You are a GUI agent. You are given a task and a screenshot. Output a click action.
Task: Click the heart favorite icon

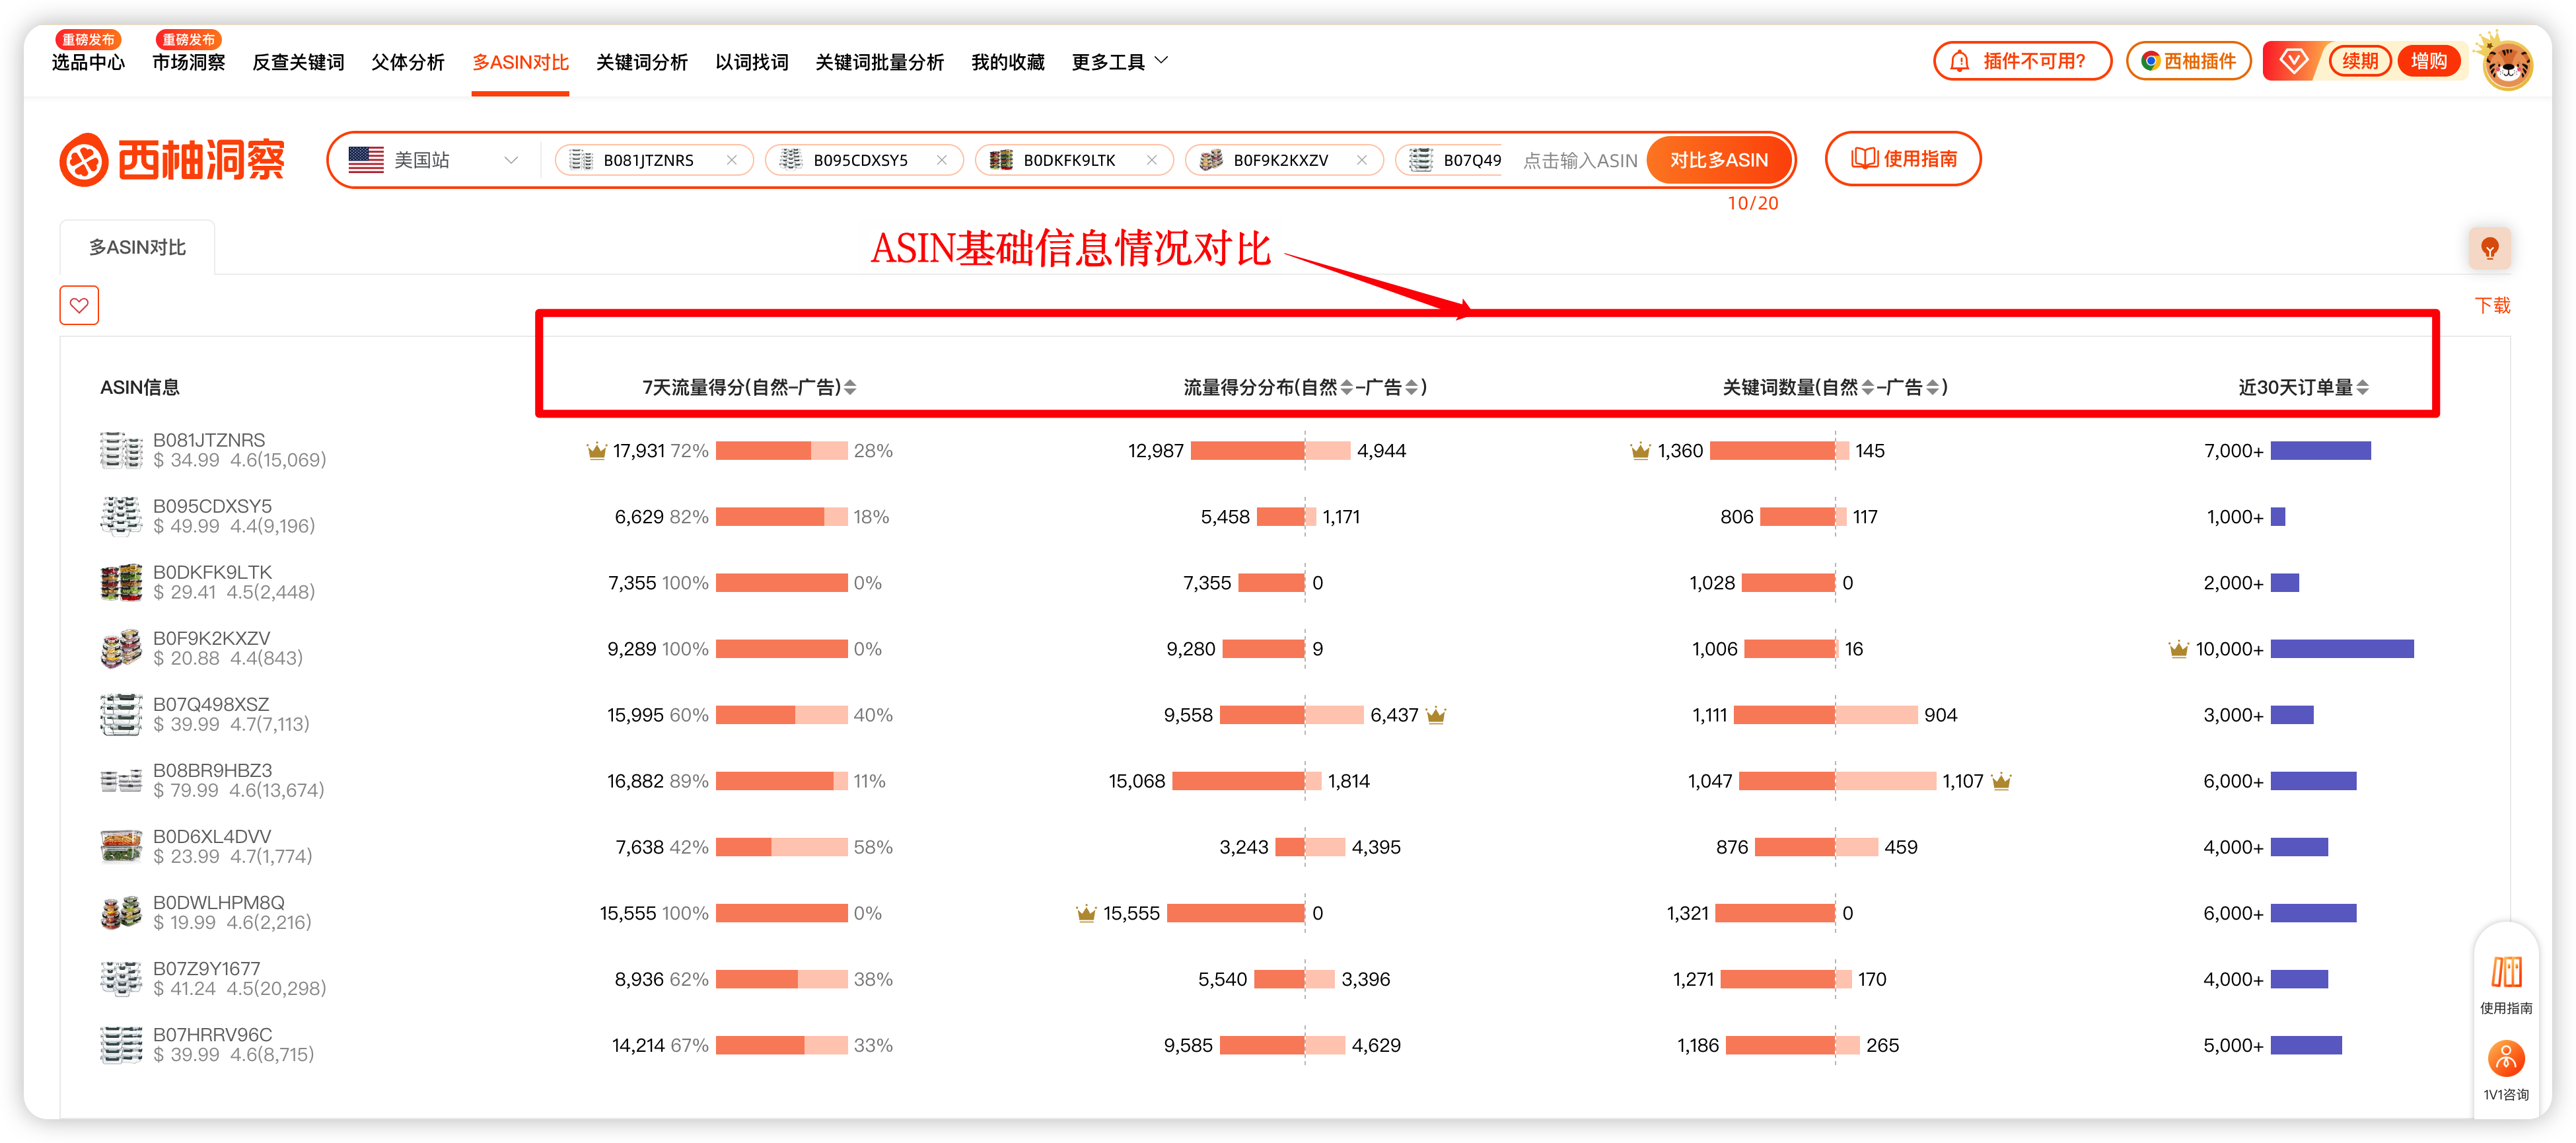[79, 305]
